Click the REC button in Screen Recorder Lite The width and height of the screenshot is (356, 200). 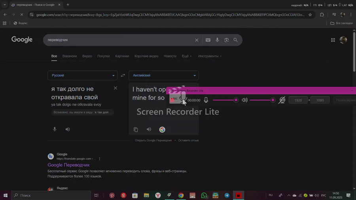(x=174, y=99)
